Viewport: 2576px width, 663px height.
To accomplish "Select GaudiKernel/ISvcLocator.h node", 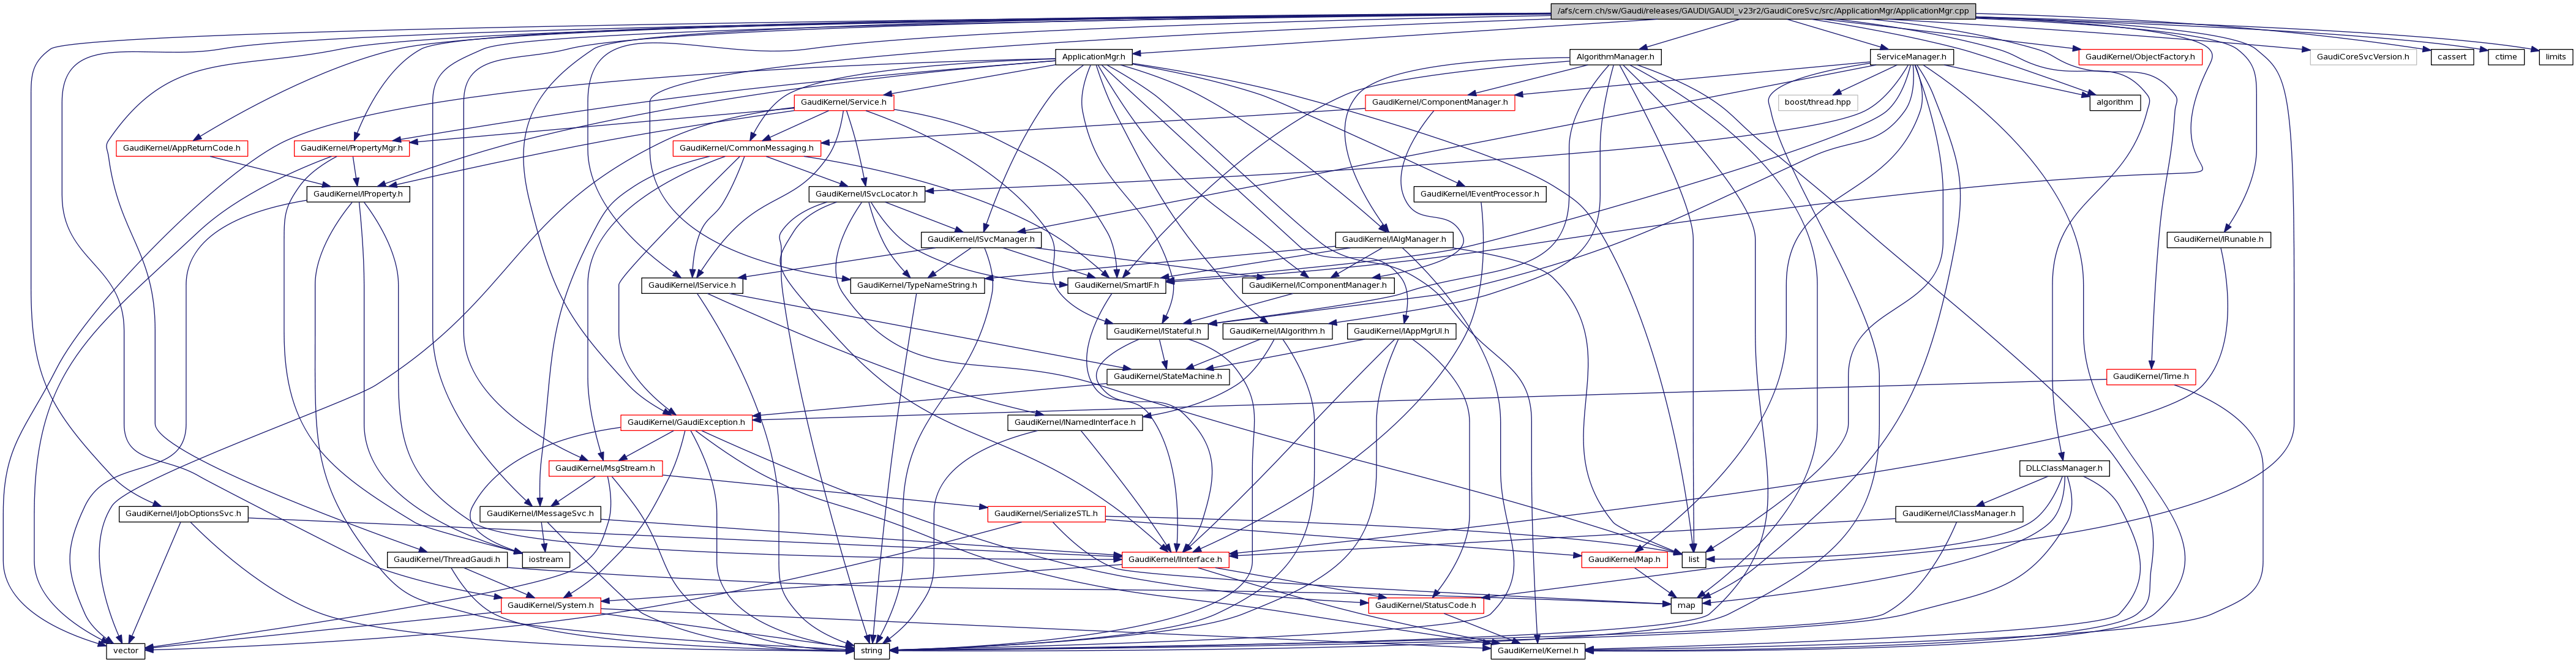I will [x=866, y=194].
